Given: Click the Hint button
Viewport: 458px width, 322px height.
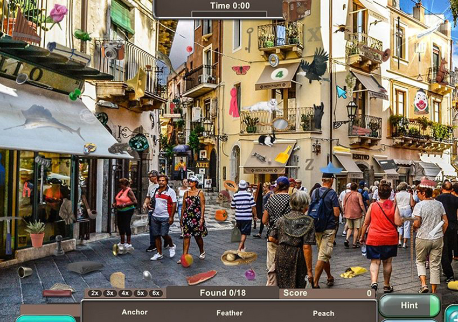Looking at the screenshot, I should click(409, 305).
